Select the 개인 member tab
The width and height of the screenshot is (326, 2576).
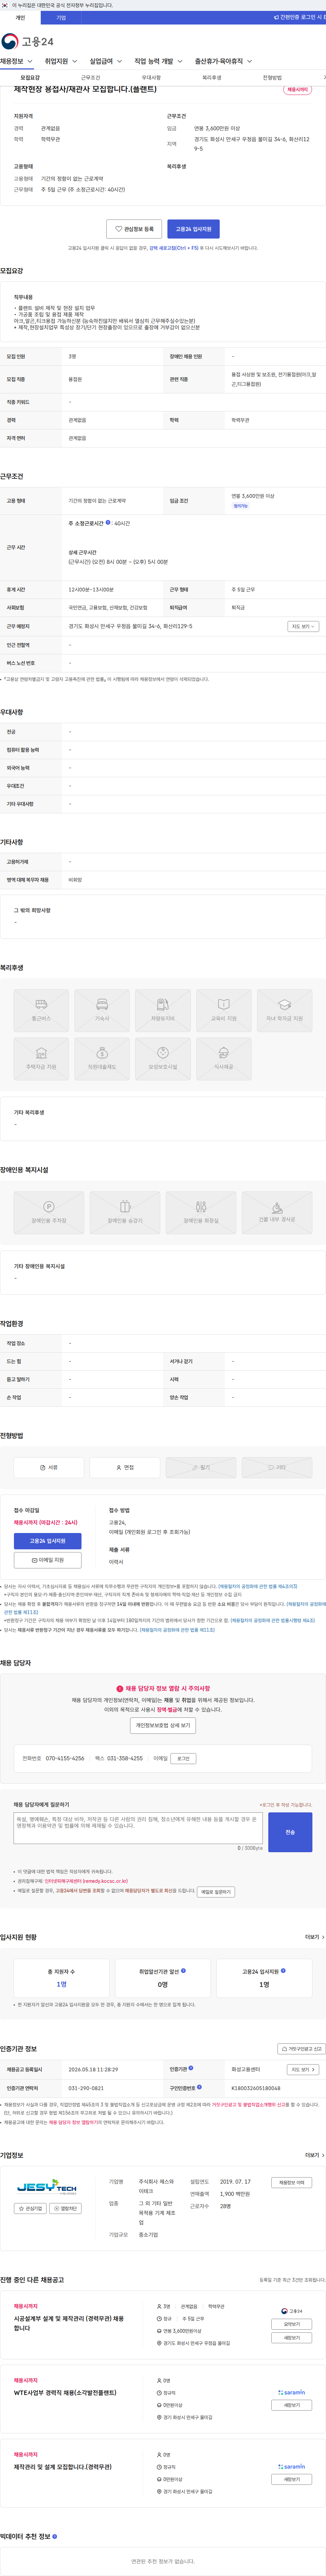pos(20,17)
